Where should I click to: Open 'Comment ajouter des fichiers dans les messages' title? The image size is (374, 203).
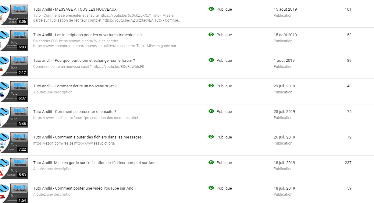coord(87,137)
